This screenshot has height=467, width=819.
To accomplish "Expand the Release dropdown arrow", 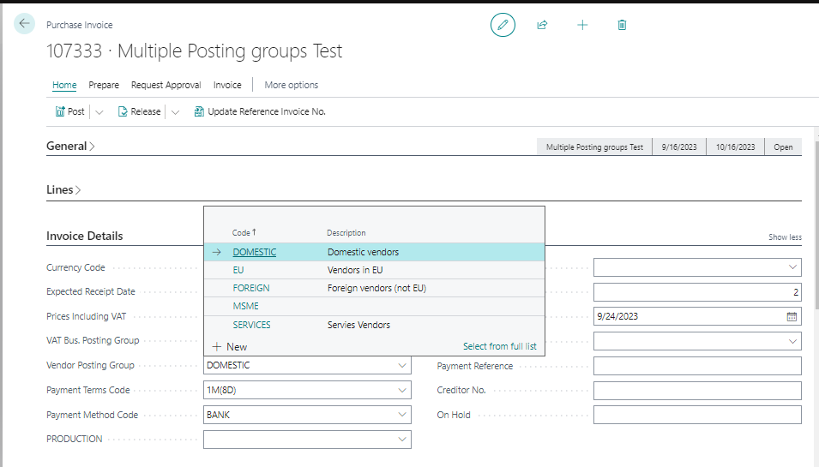I will pyautogui.click(x=176, y=112).
